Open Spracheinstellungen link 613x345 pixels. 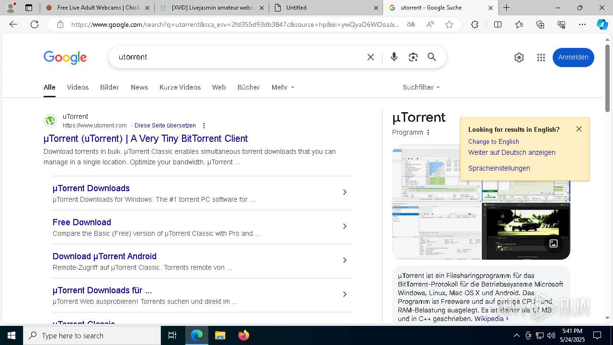pyautogui.click(x=499, y=168)
